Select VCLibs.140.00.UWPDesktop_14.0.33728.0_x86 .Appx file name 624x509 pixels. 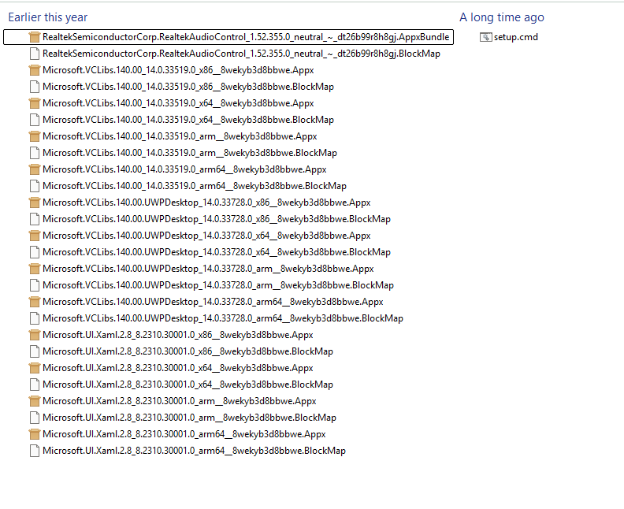coord(206,202)
